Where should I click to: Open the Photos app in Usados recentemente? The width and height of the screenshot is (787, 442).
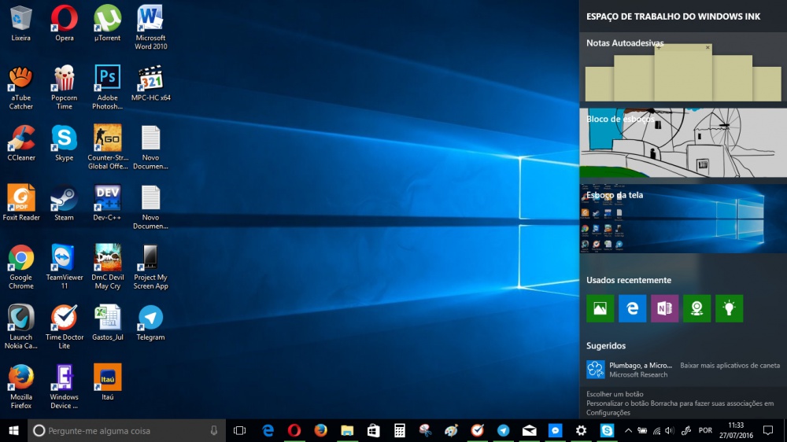click(x=600, y=308)
